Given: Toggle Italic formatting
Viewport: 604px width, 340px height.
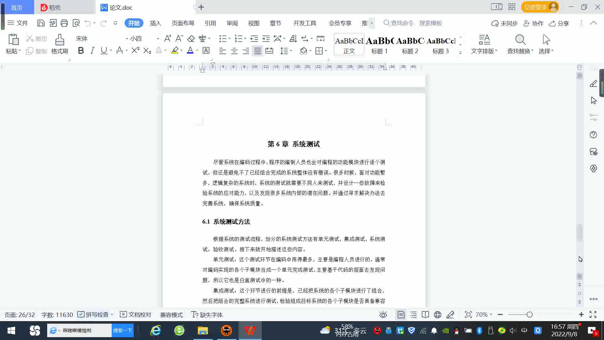Looking at the screenshot, I should (x=92, y=50).
